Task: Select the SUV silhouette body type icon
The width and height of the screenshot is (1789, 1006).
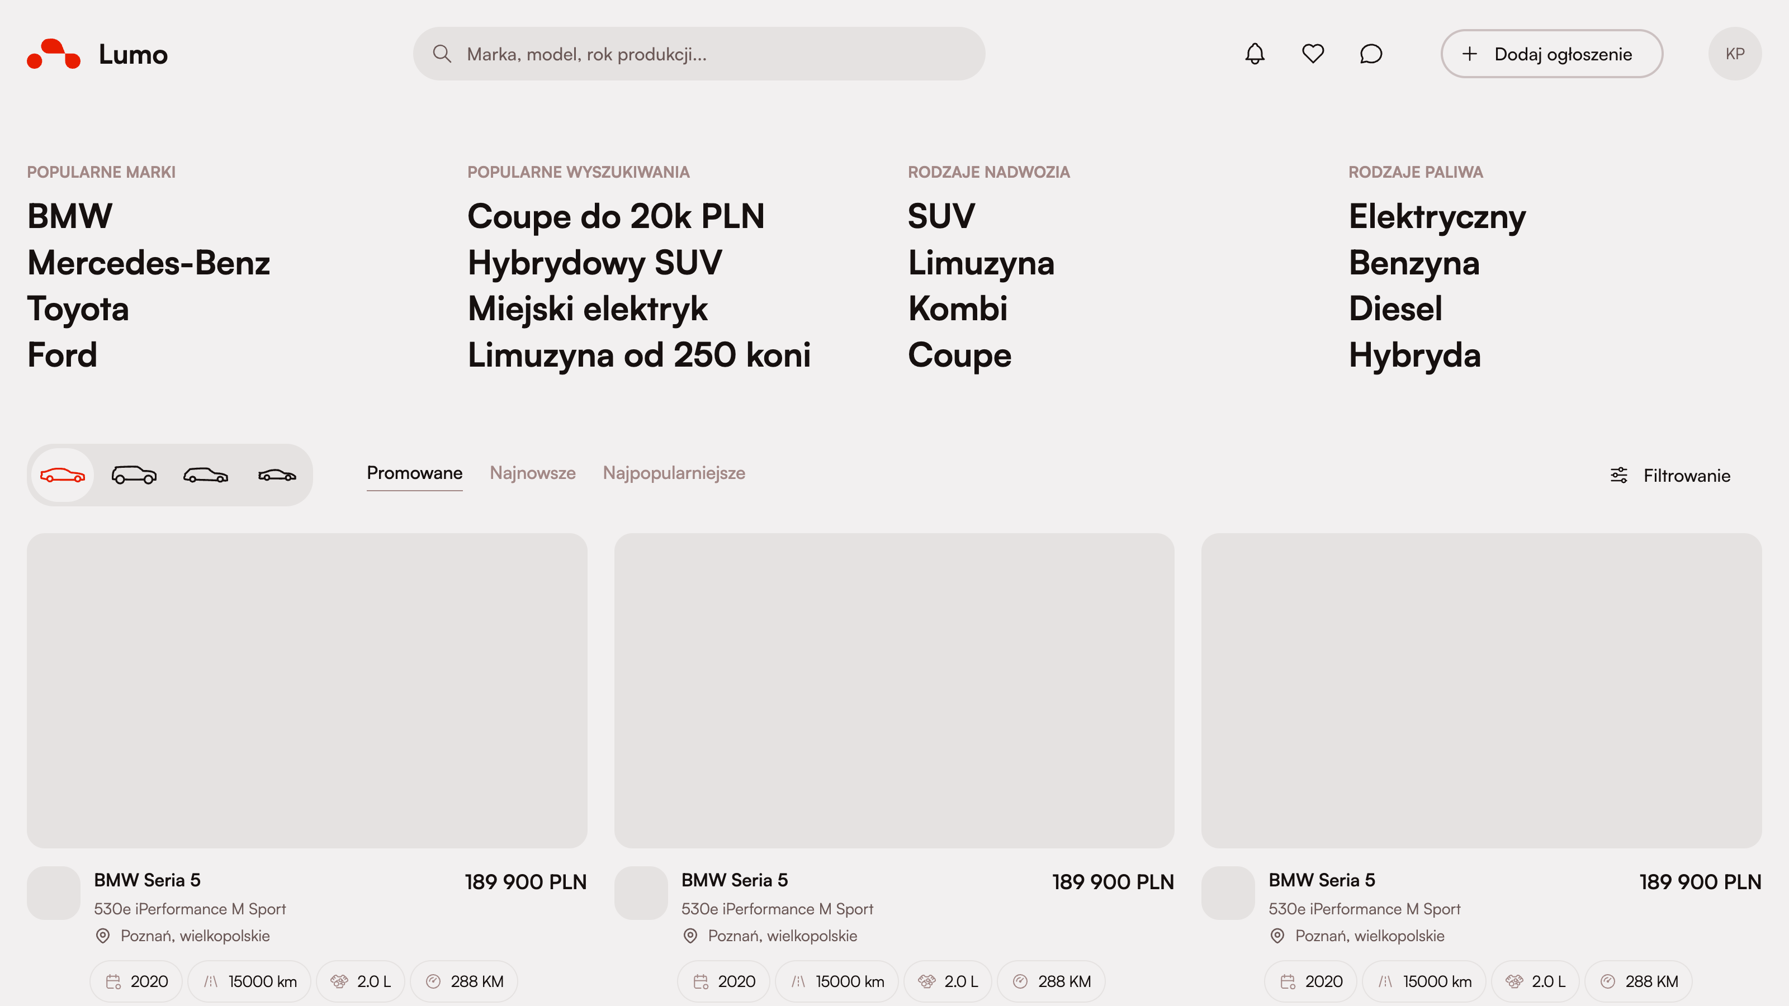Action: point(134,475)
